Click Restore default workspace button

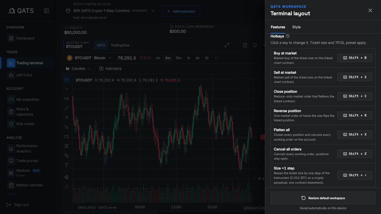(x=323, y=198)
